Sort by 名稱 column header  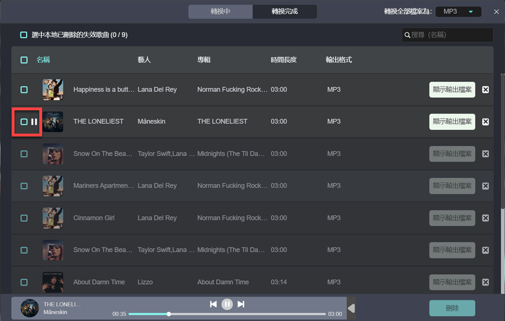[43, 60]
